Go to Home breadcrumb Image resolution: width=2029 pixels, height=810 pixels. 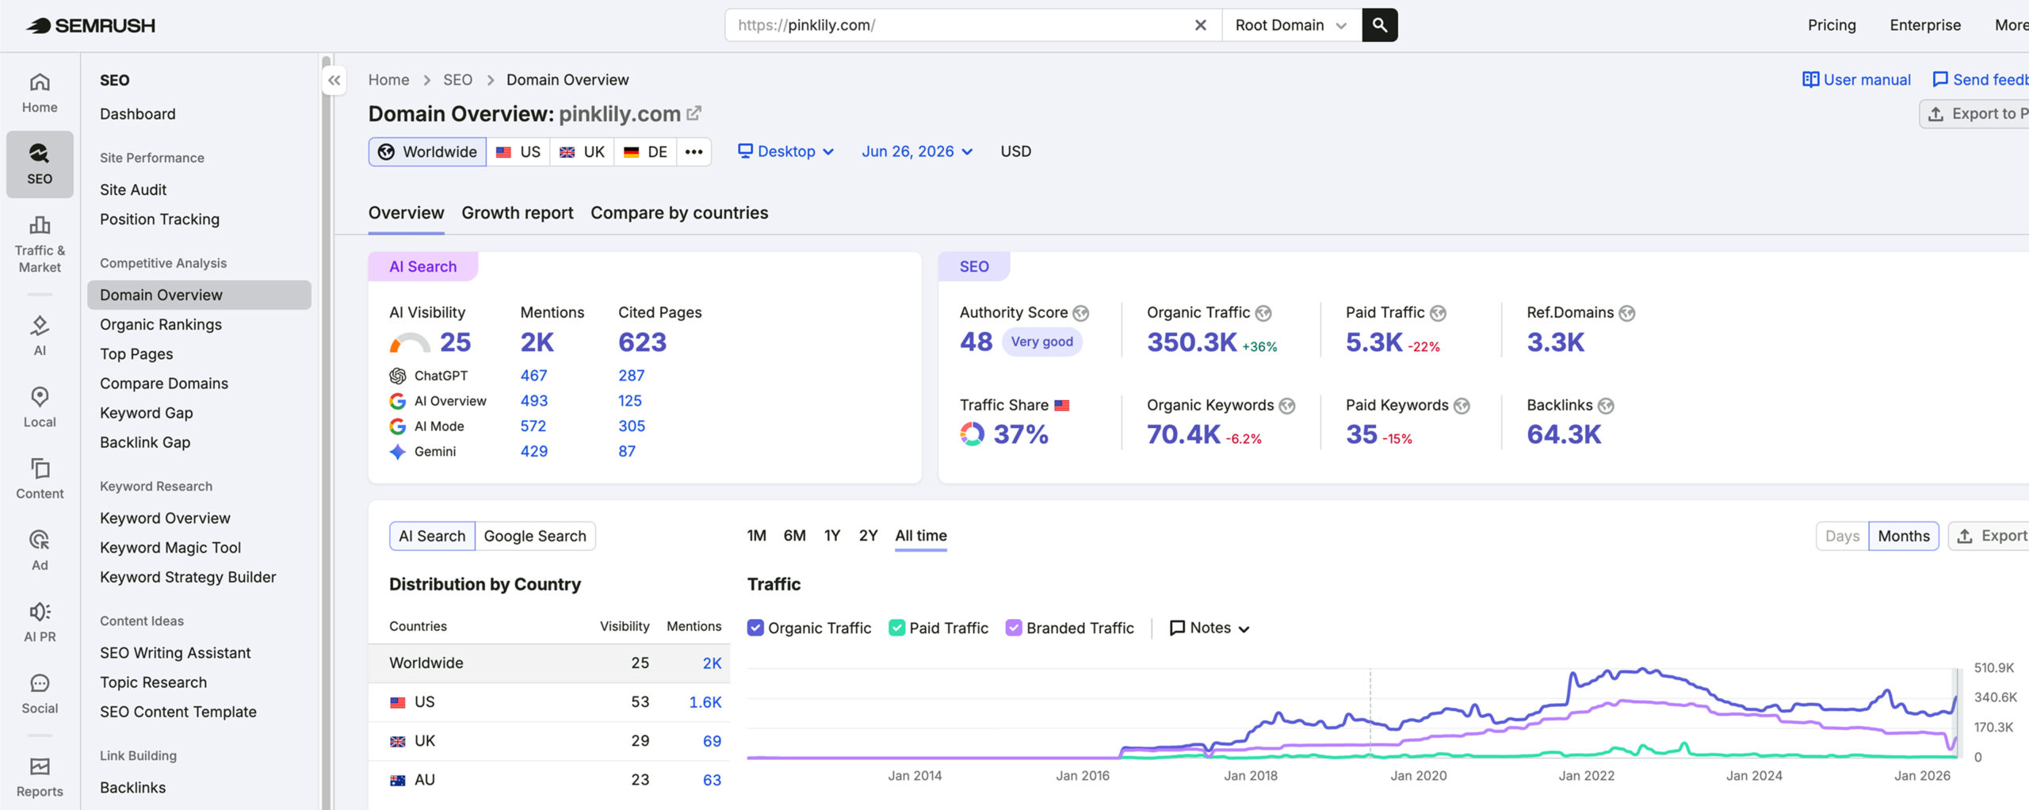pyautogui.click(x=388, y=80)
